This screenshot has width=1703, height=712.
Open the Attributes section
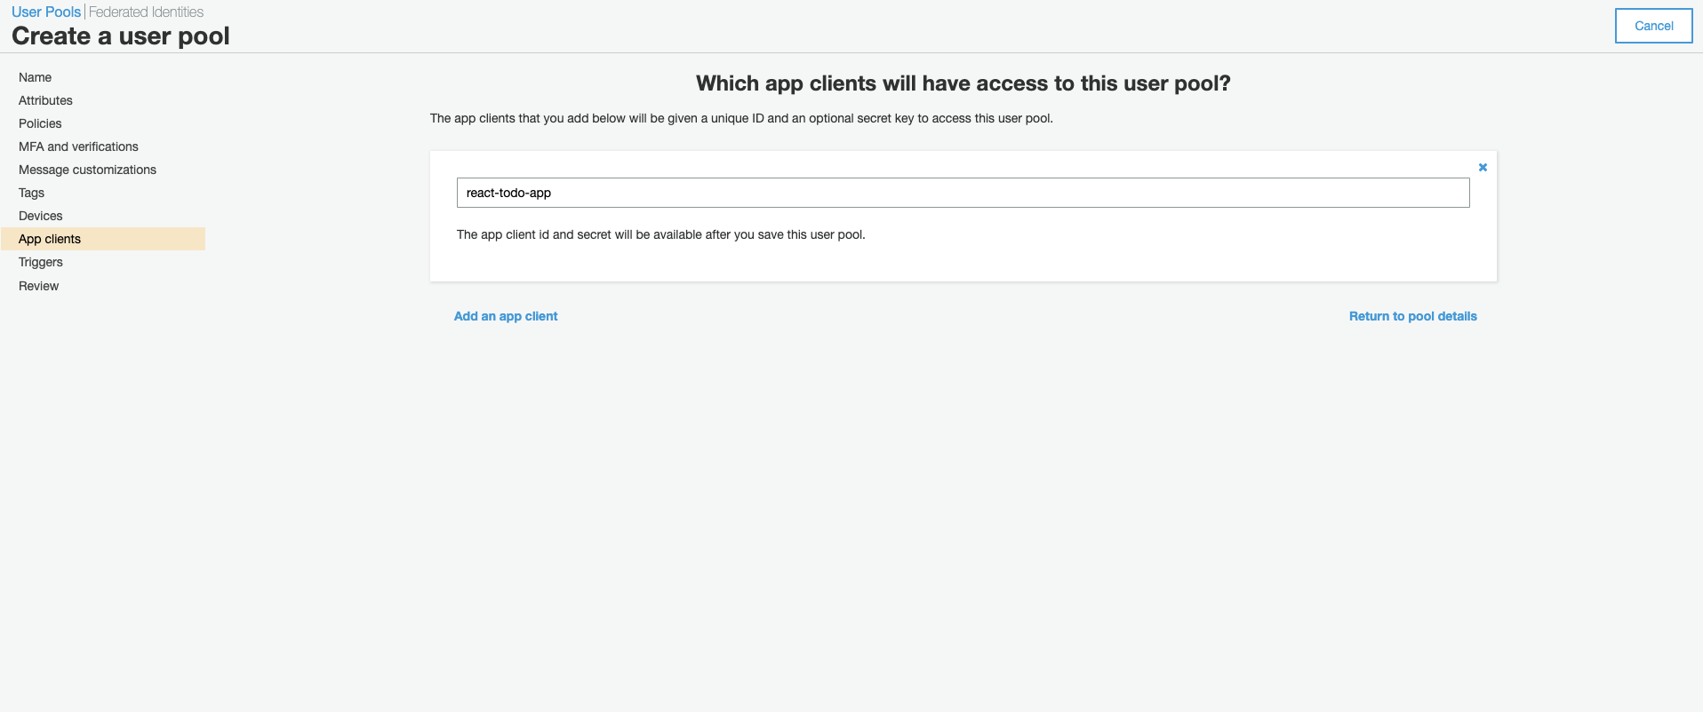coord(45,100)
